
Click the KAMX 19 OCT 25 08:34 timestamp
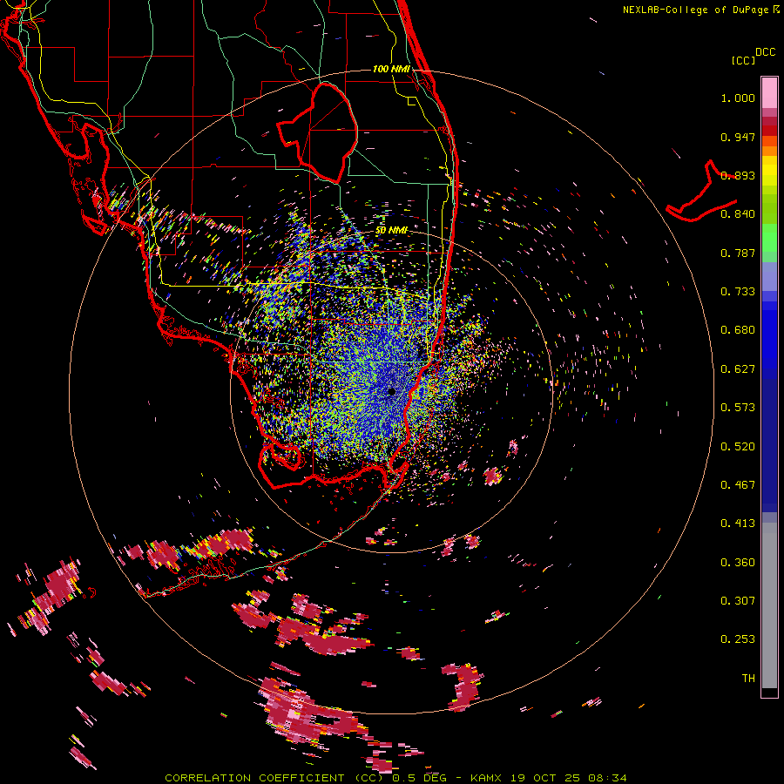click(549, 778)
